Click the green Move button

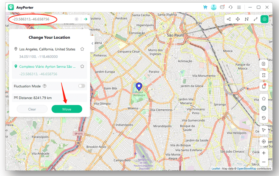click(x=67, y=109)
